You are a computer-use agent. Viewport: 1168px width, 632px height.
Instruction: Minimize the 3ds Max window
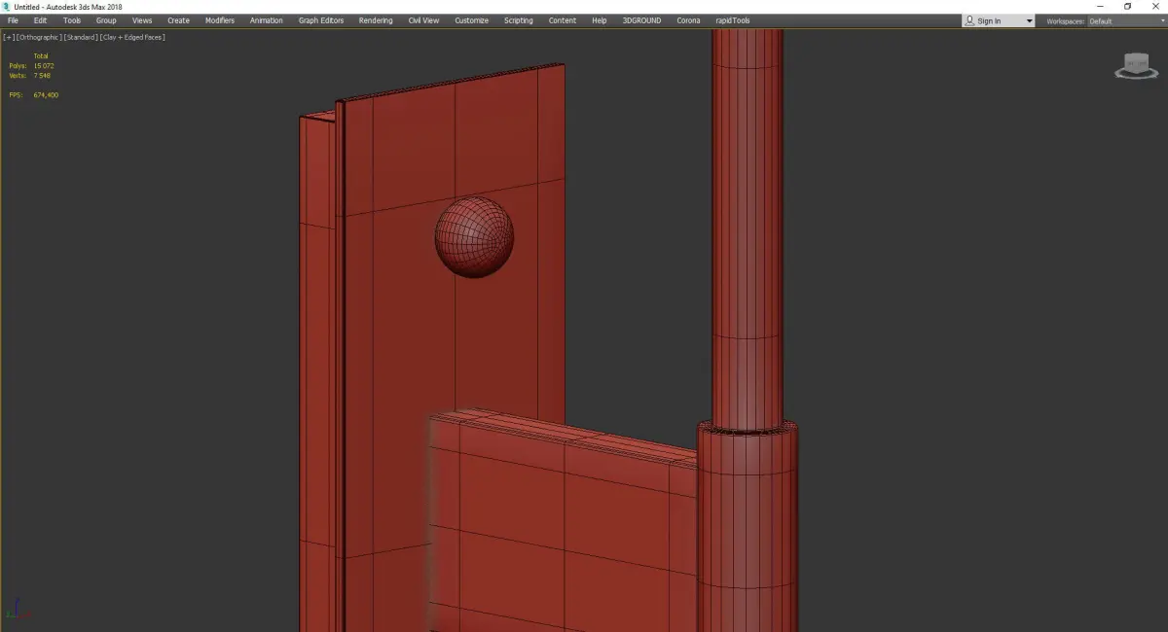coord(1100,6)
